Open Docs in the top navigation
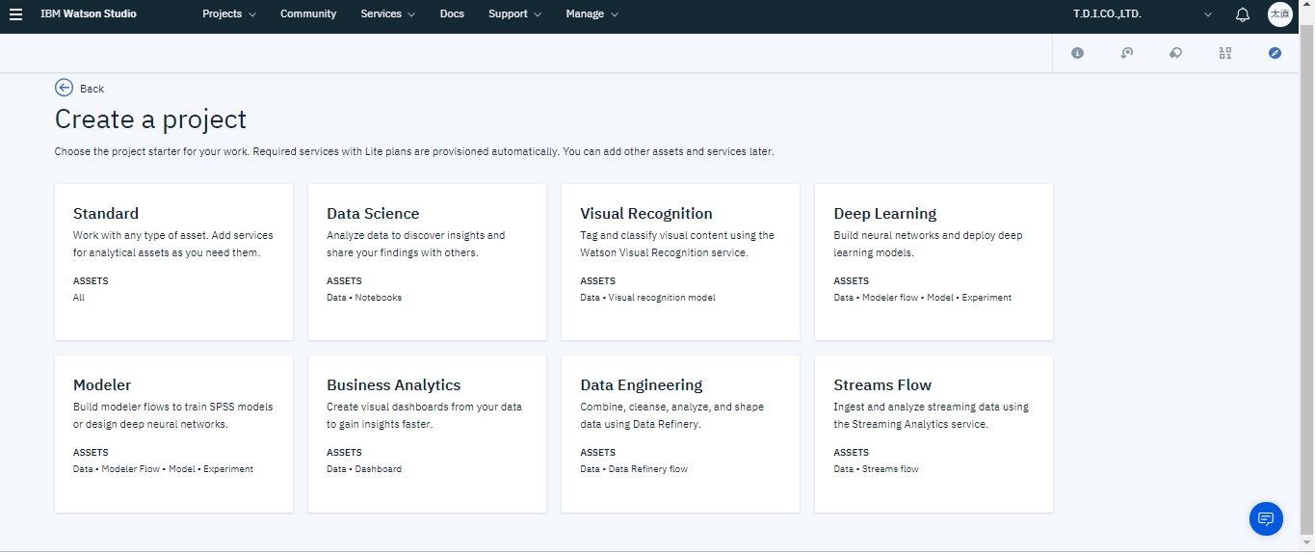This screenshot has height=554, width=1315. pyautogui.click(x=452, y=14)
